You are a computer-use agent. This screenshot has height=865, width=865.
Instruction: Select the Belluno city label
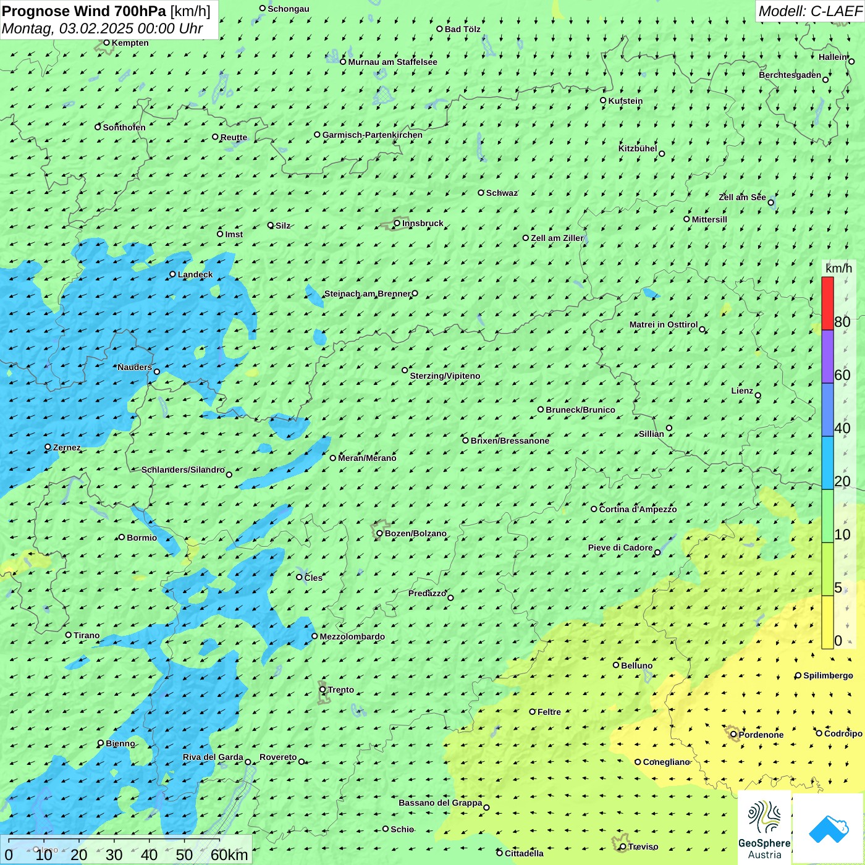636,665
